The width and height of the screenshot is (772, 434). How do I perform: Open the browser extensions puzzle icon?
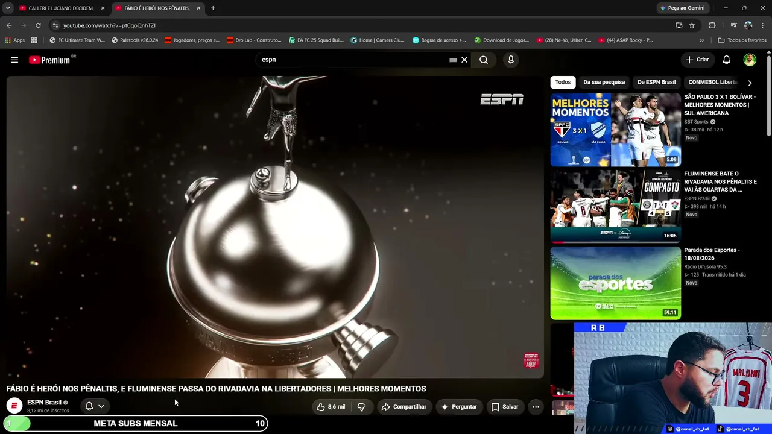pos(712,25)
